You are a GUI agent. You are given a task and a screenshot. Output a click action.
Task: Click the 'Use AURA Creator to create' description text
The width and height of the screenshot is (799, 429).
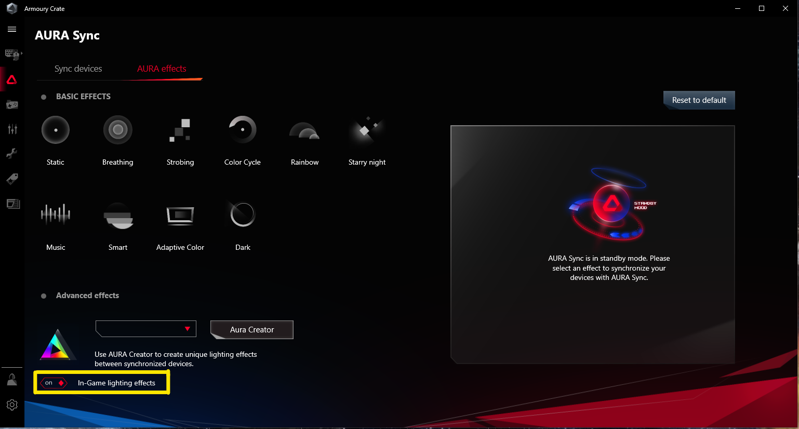176,359
